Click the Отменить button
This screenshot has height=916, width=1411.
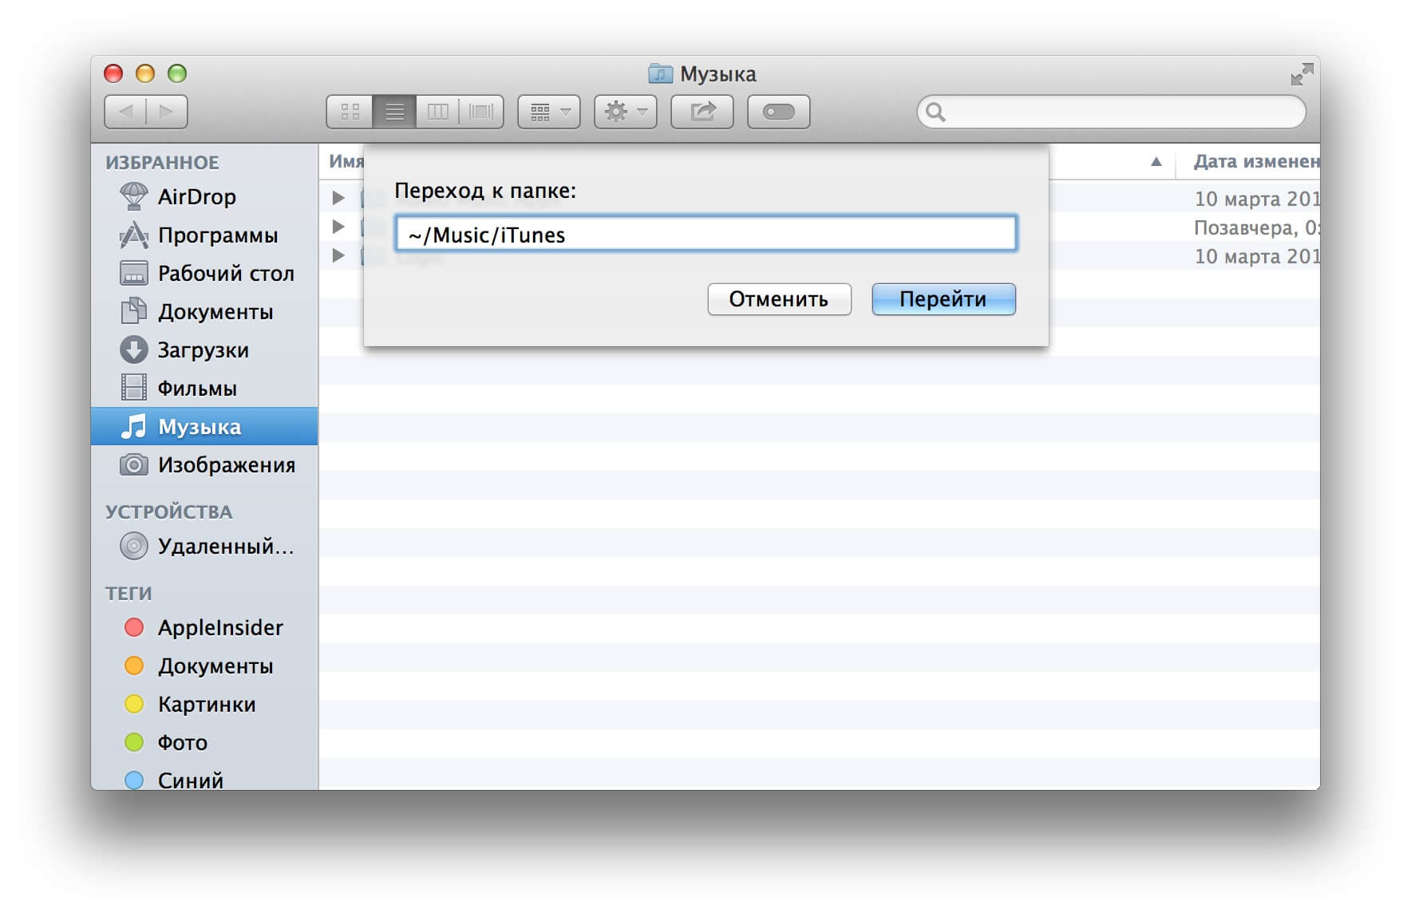click(x=779, y=299)
